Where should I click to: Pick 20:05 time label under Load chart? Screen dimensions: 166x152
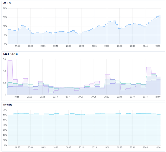coord(42,97)
